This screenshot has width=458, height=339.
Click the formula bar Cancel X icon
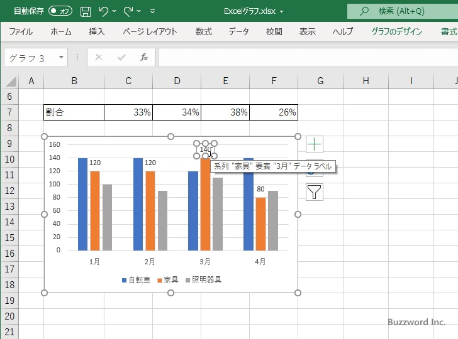tap(99, 57)
